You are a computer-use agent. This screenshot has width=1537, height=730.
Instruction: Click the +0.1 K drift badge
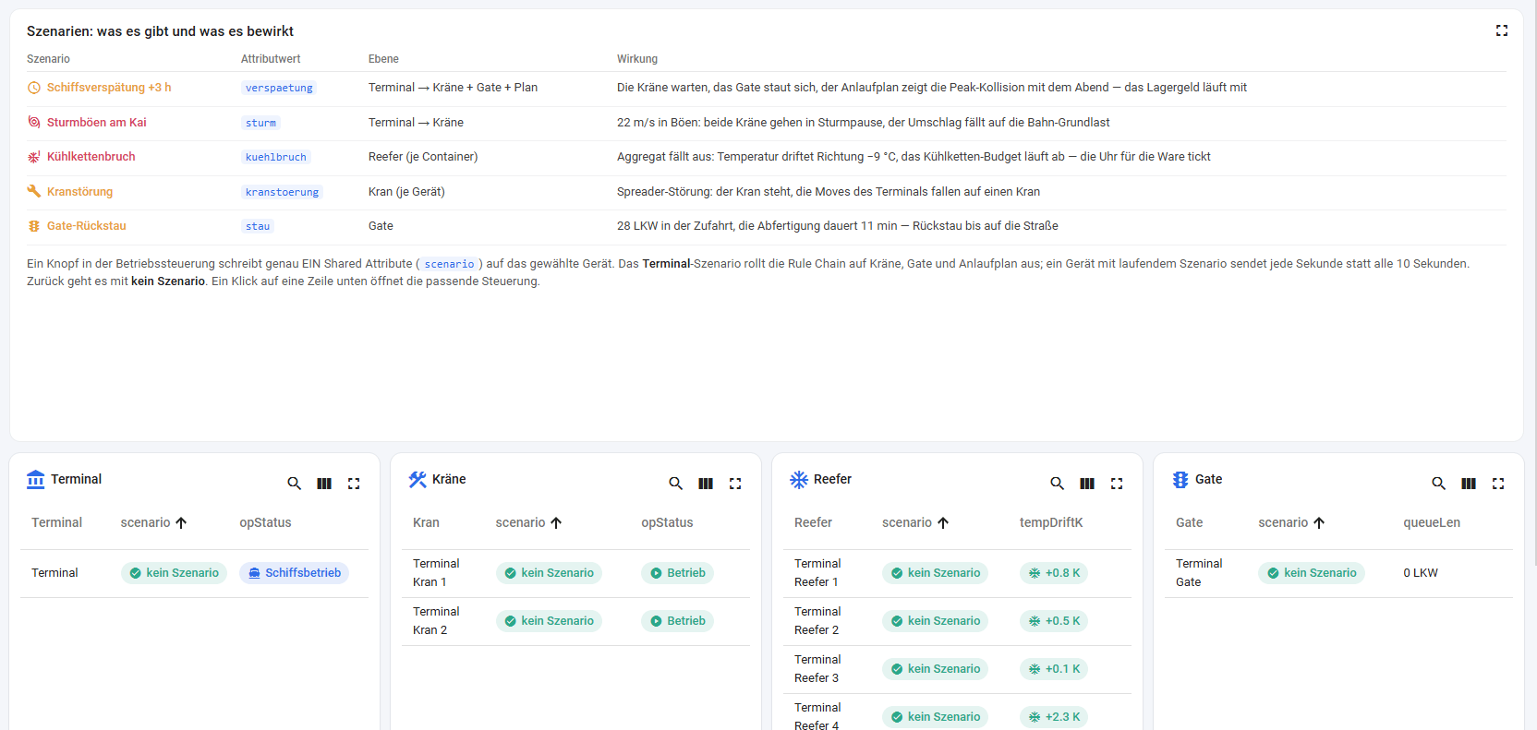click(x=1054, y=669)
